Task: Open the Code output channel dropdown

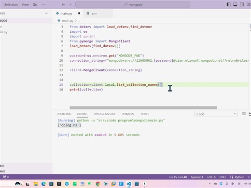Action: click(x=216, y=114)
